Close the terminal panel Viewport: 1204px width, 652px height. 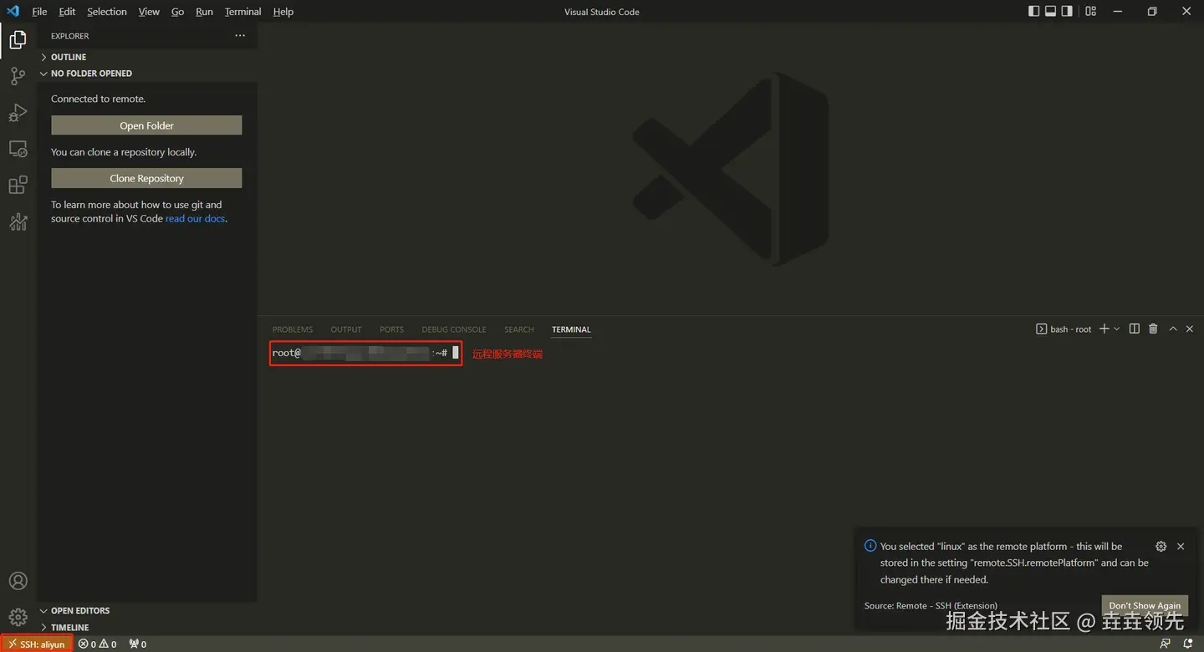click(x=1190, y=329)
